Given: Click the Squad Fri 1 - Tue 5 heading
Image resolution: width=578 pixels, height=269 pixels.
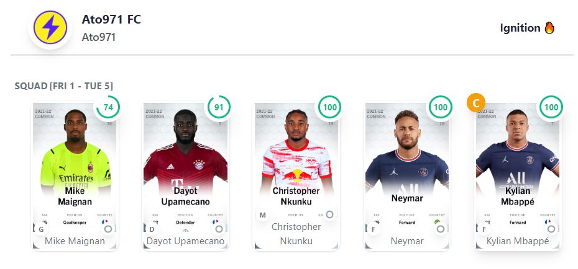Looking at the screenshot, I should click(x=64, y=86).
